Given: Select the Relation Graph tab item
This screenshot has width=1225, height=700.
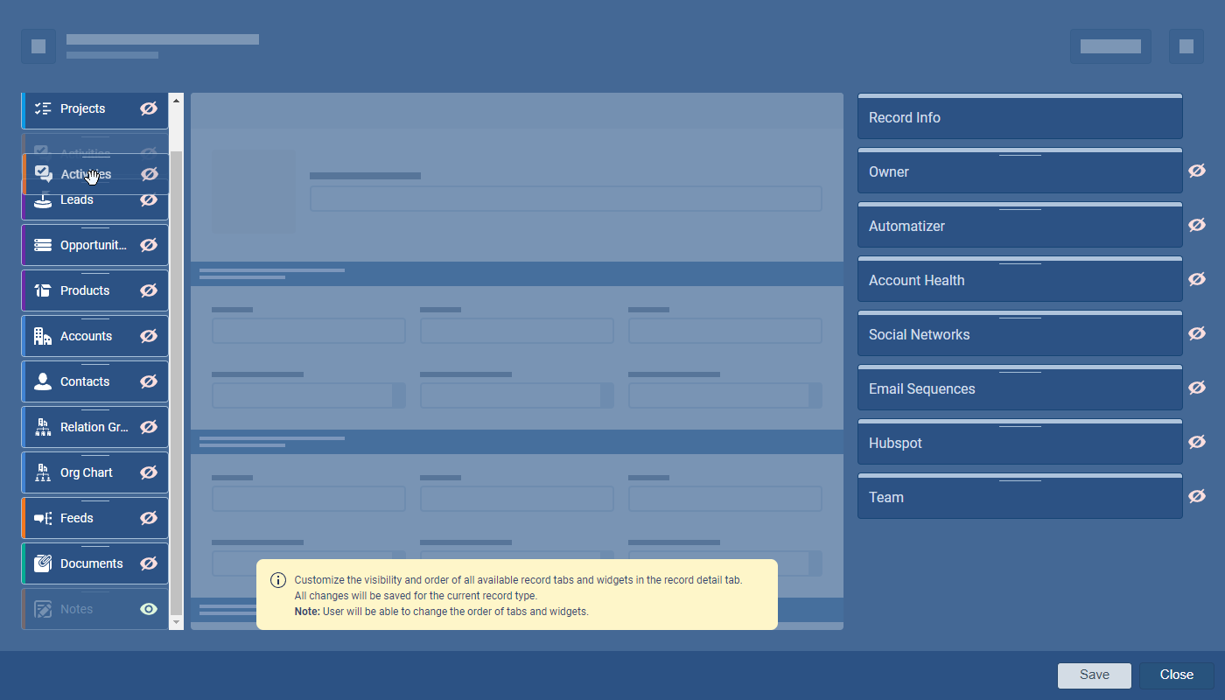Looking at the screenshot, I should (94, 427).
